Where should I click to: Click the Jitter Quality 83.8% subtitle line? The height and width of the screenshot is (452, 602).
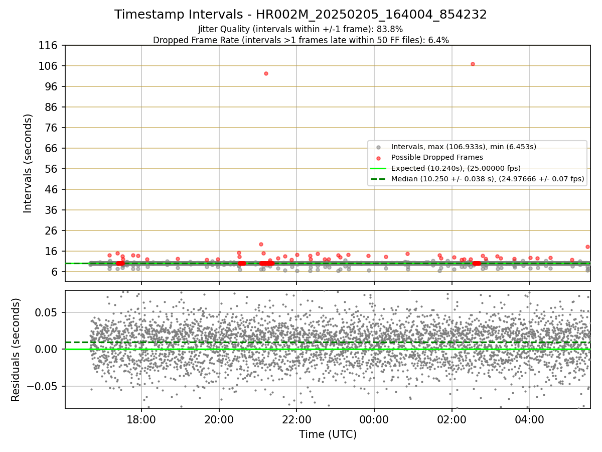pos(300,29)
